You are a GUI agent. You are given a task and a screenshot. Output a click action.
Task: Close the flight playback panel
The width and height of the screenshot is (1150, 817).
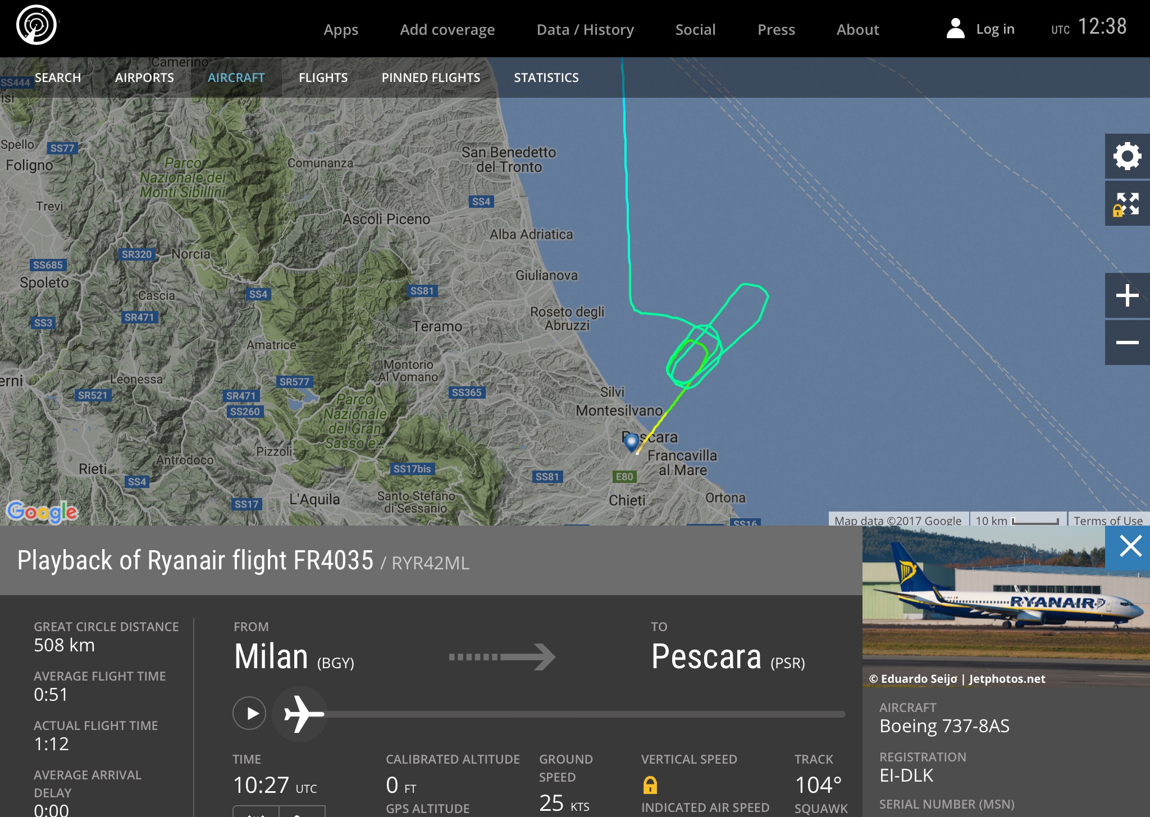pos(1130,546)
